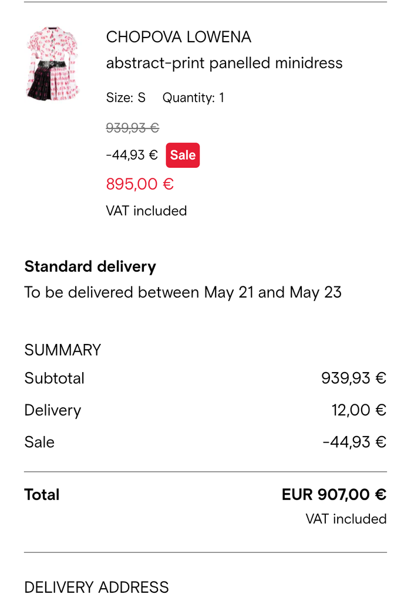Click the Total amount EUR 907,00 €
411x601 pixels.
tap(333, 494)
